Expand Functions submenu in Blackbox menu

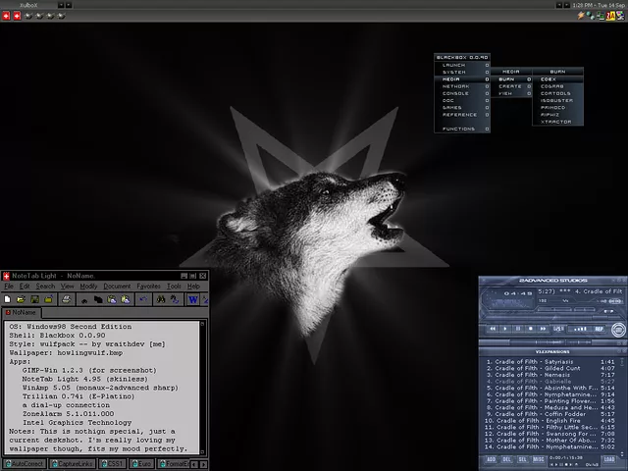point(462,129)
